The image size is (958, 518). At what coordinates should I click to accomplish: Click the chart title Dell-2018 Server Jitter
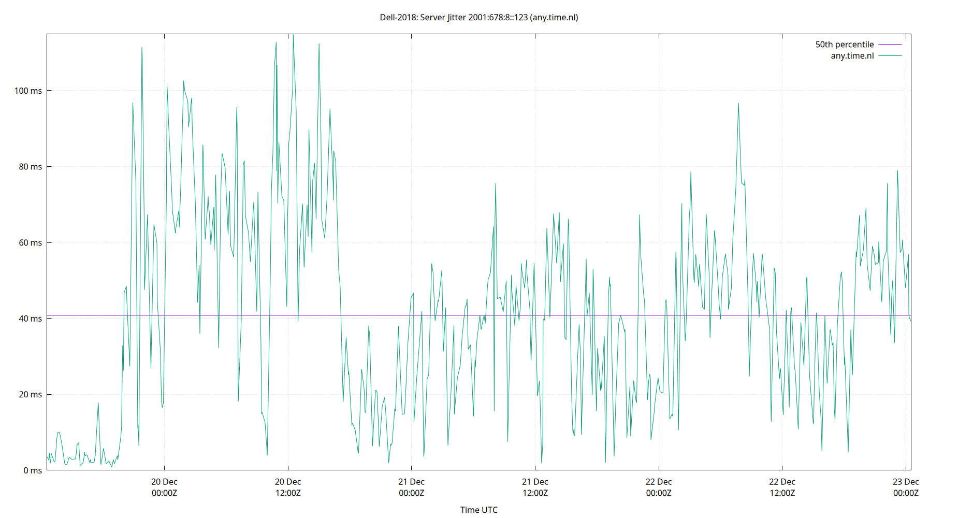pyautogui.click(x=478, y=17)
